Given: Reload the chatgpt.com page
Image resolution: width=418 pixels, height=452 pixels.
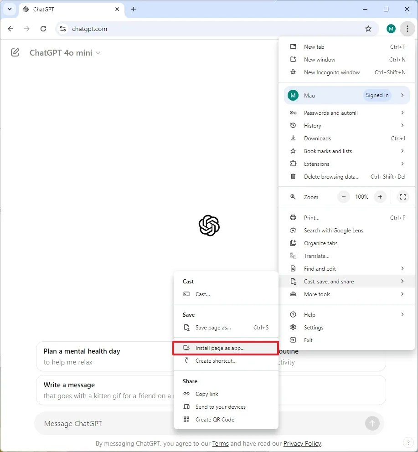Looking at the screenshot, I should point(43,29).
